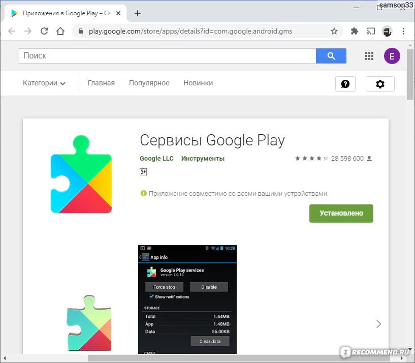Open the settings gear button

pyautogui.click(x=380, y=84)
